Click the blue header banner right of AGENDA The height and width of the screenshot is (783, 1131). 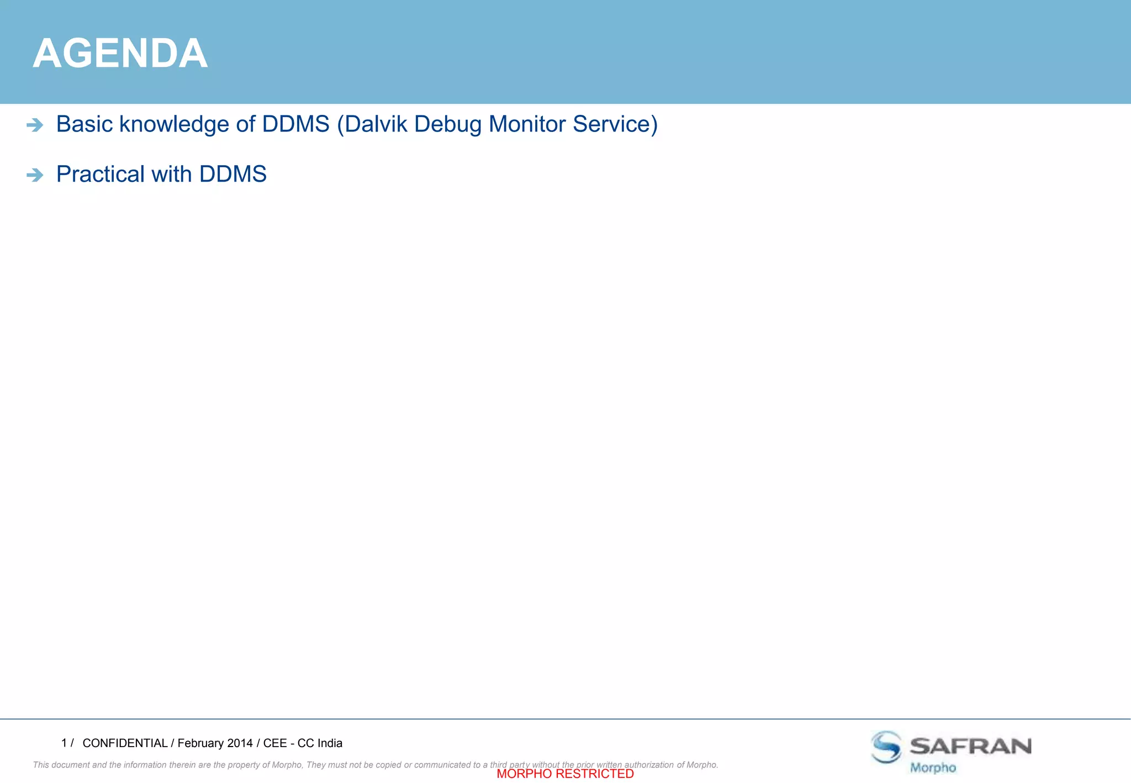coord(663,52)
